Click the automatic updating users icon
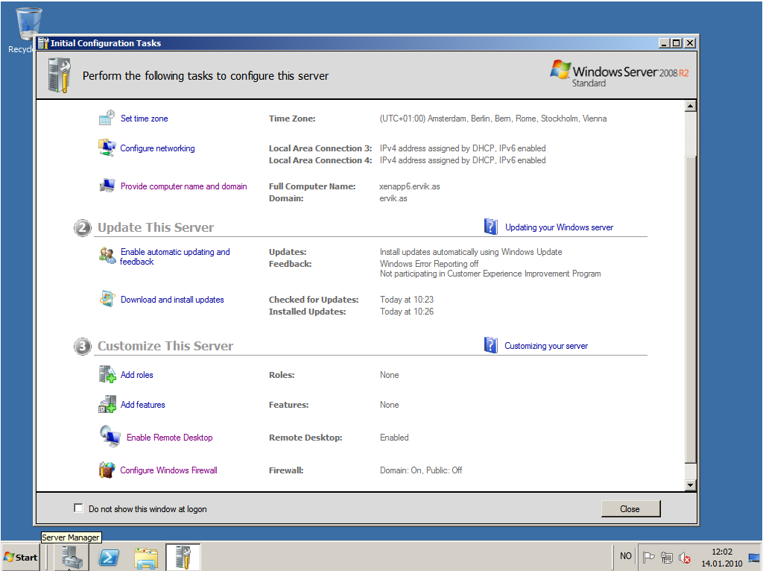763x571 pixels. [x=107, y=256]
